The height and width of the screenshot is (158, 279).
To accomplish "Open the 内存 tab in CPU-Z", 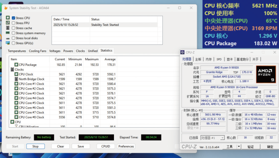I will coord(209,59).
